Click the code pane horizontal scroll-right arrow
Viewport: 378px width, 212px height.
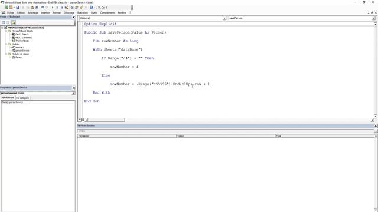pos(372,120)
